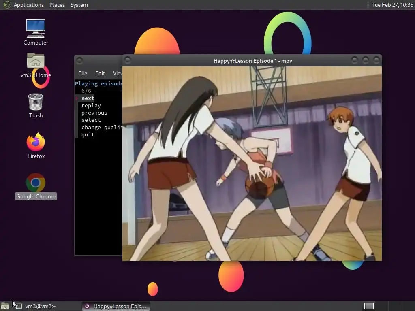The height and width of the screenshot is (311, 415).
Task: Click the terminal icon in the taskbar entry
Action: pos(18,306)
